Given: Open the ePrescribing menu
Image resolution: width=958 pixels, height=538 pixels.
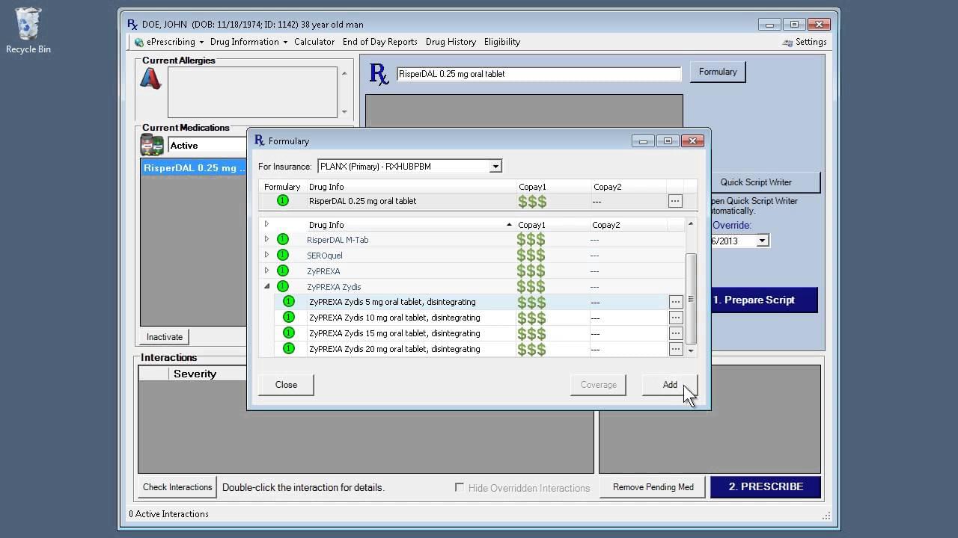Looking at the screenshot, I should coord(169,42).
